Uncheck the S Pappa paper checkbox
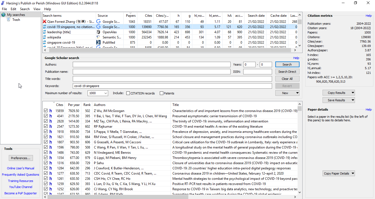 tap(46, 132)
